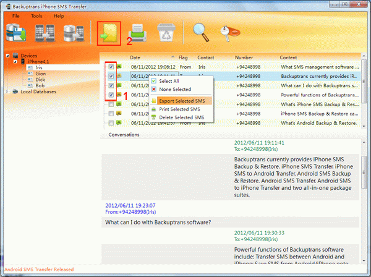Viewport: 371px width, 277px height.
Task: Click the conversations pane scrollbar down arrow
Action: pos(364,261)
